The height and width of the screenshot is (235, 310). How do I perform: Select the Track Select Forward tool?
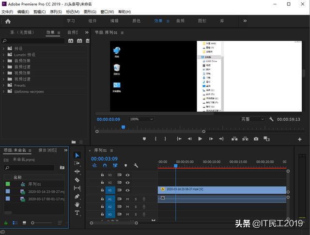77,163
